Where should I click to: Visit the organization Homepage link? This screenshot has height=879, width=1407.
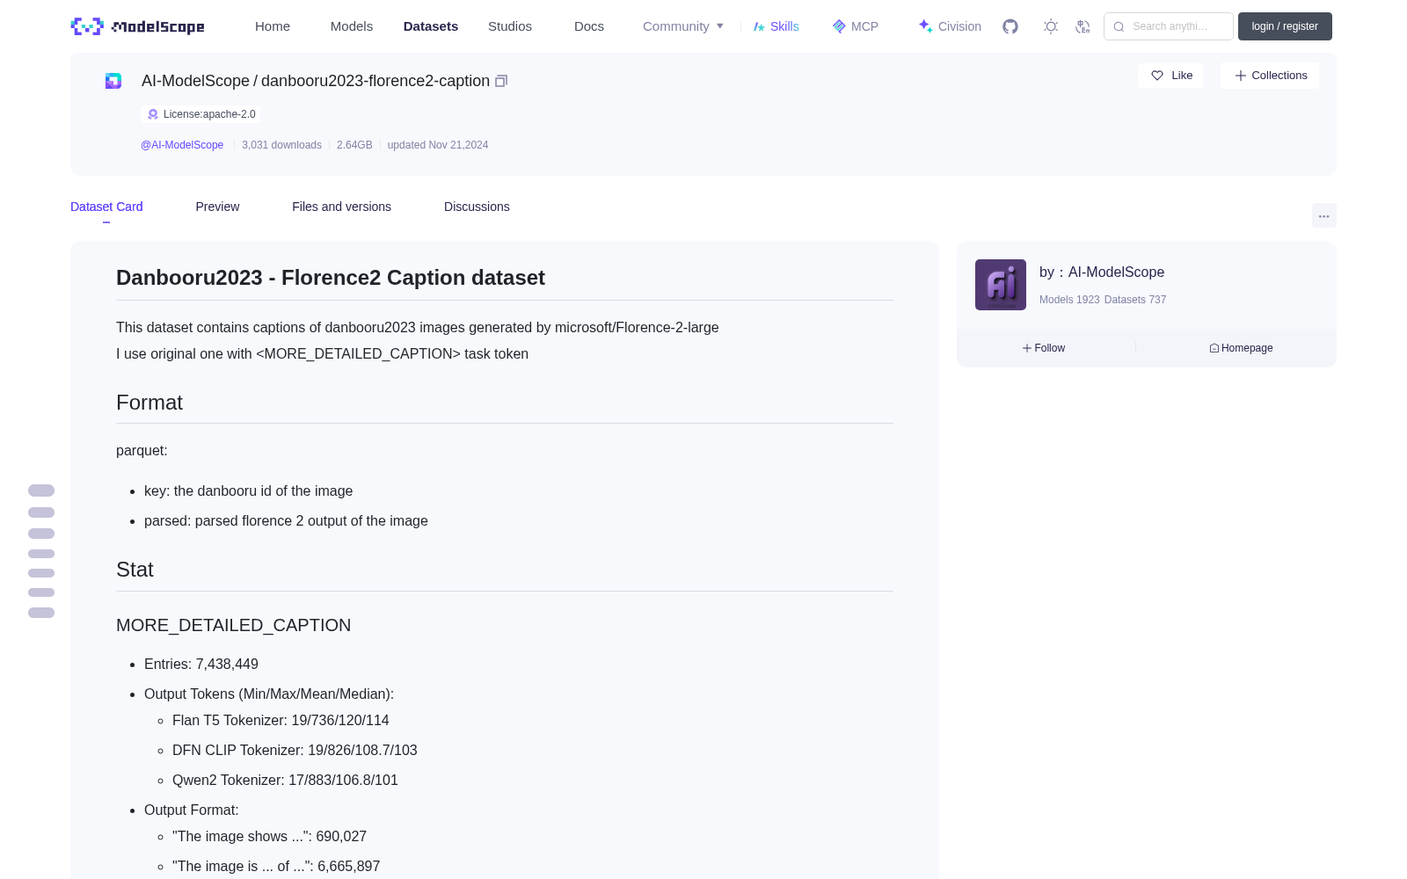[x=1241, y=348]
